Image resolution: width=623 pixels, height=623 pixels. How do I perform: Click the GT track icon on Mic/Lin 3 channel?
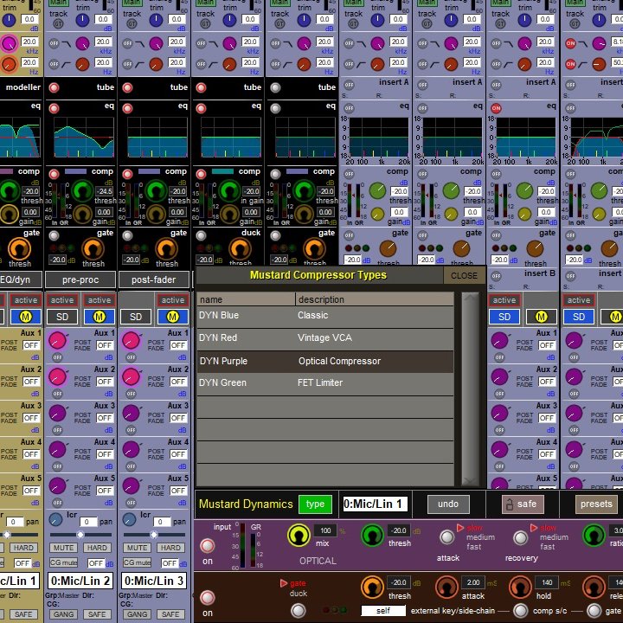tap(132, 24)
